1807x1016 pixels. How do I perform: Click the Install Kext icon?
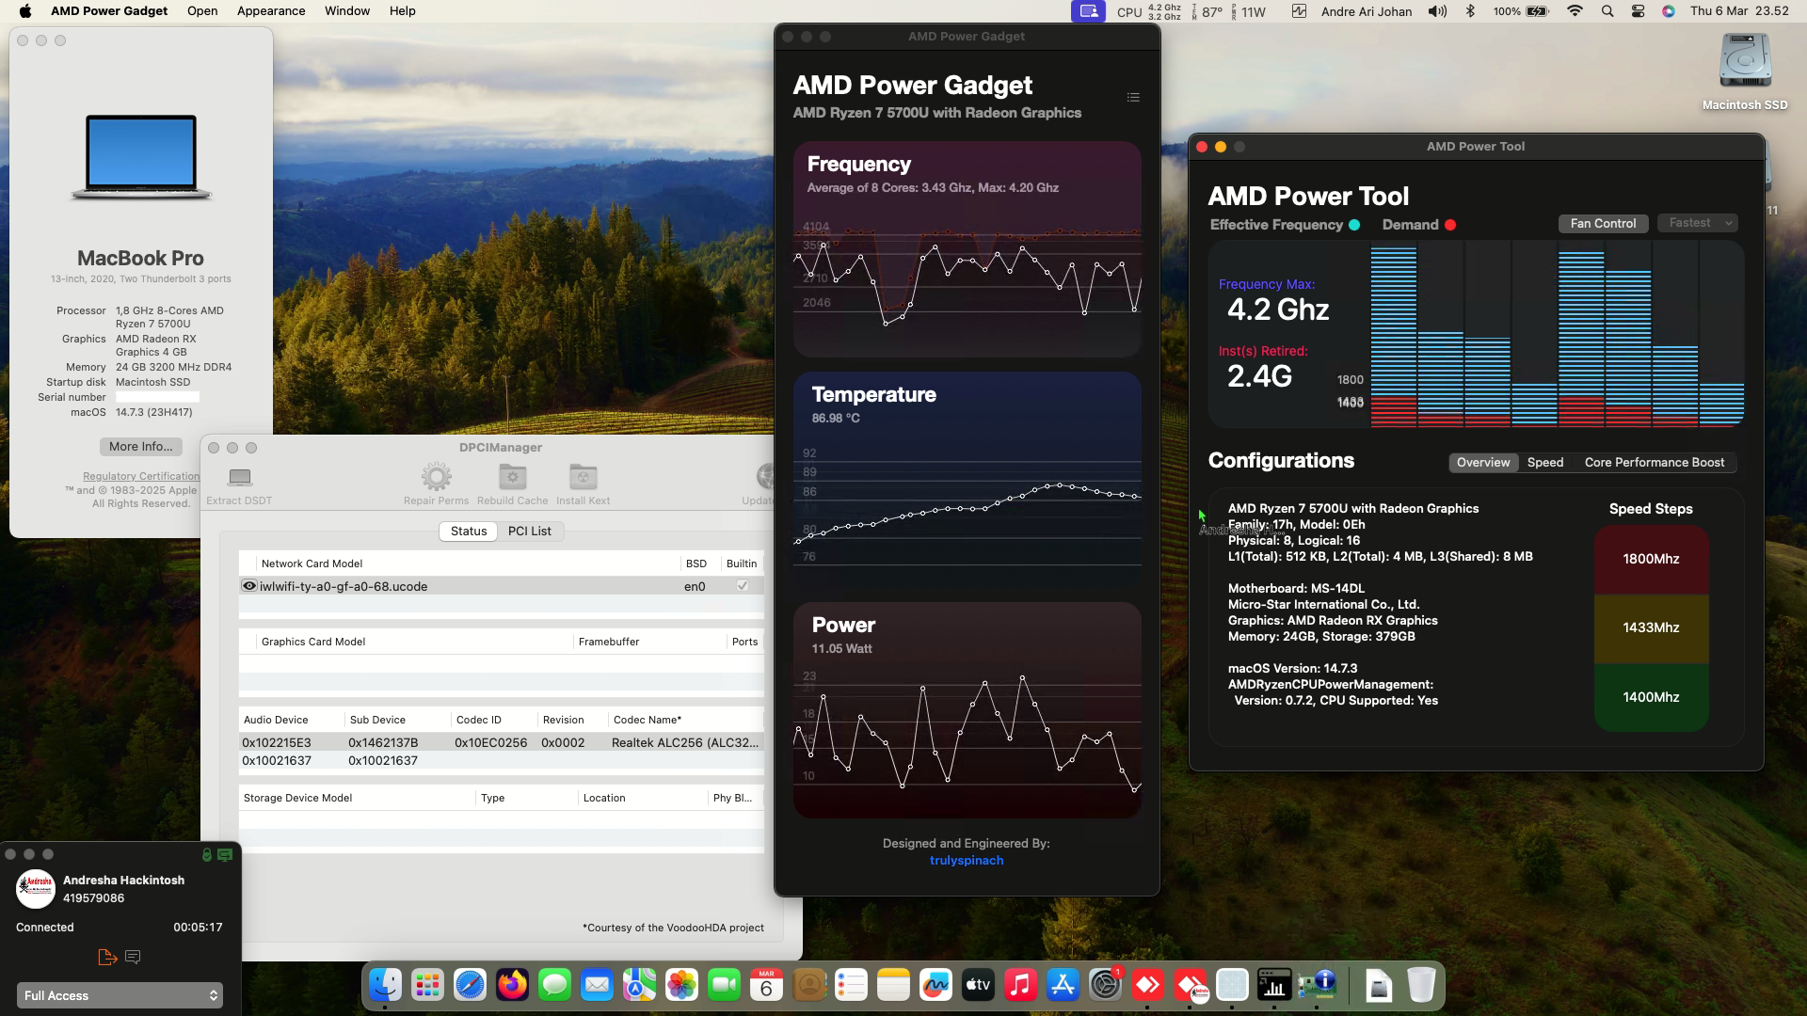[583, 476]
